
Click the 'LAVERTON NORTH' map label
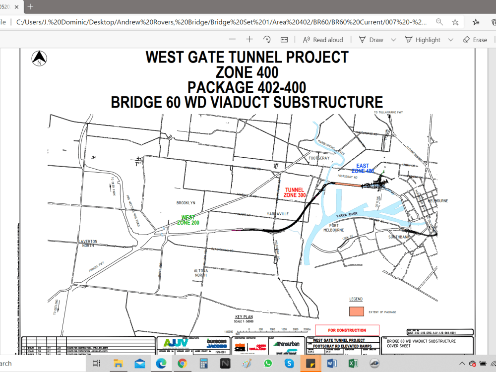88,243
